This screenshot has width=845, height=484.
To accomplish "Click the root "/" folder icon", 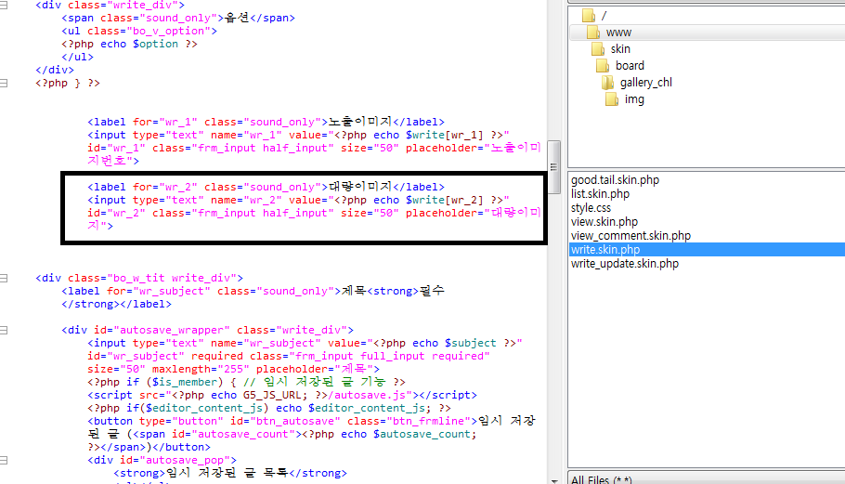I will coord(588,16).
